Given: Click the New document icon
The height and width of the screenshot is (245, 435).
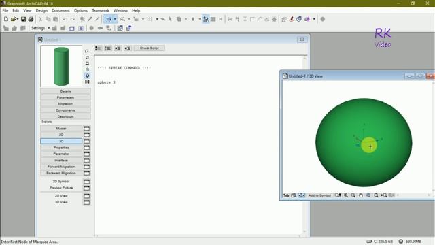Looking at the screenshot, I should coord(6,19).
